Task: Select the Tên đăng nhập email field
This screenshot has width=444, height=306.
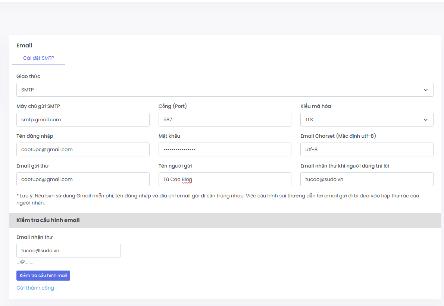Action: 83,149
